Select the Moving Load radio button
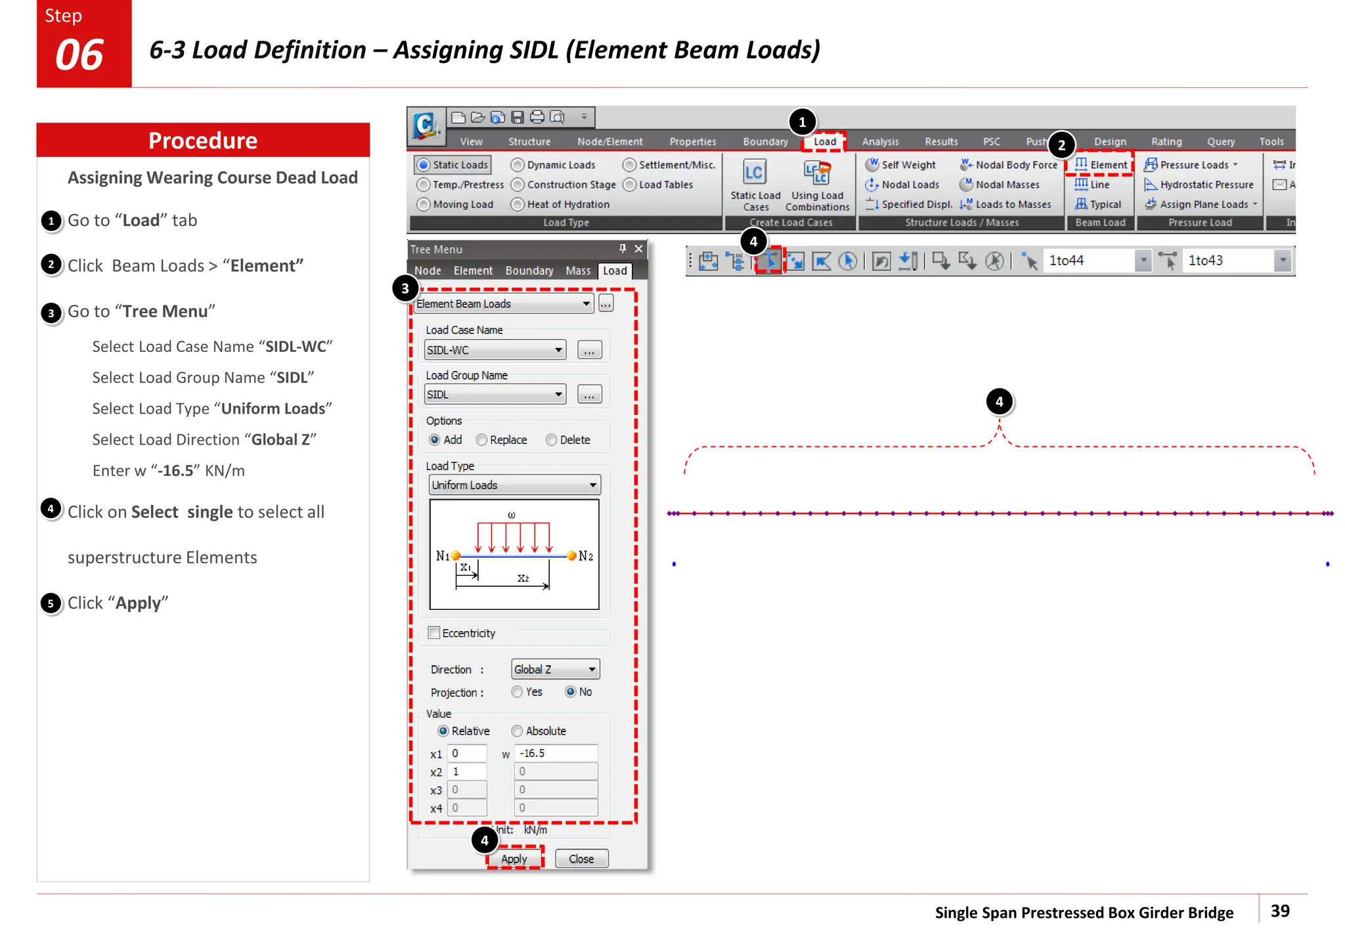The height and width of the screenshot is (931, 1345). (x=424, y=205)
